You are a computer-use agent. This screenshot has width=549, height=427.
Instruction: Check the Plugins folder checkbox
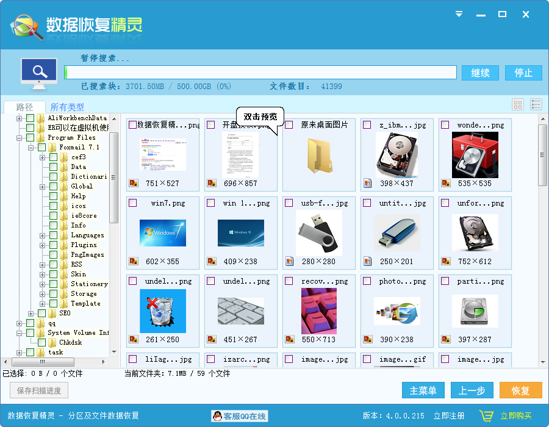coord(54,245)
